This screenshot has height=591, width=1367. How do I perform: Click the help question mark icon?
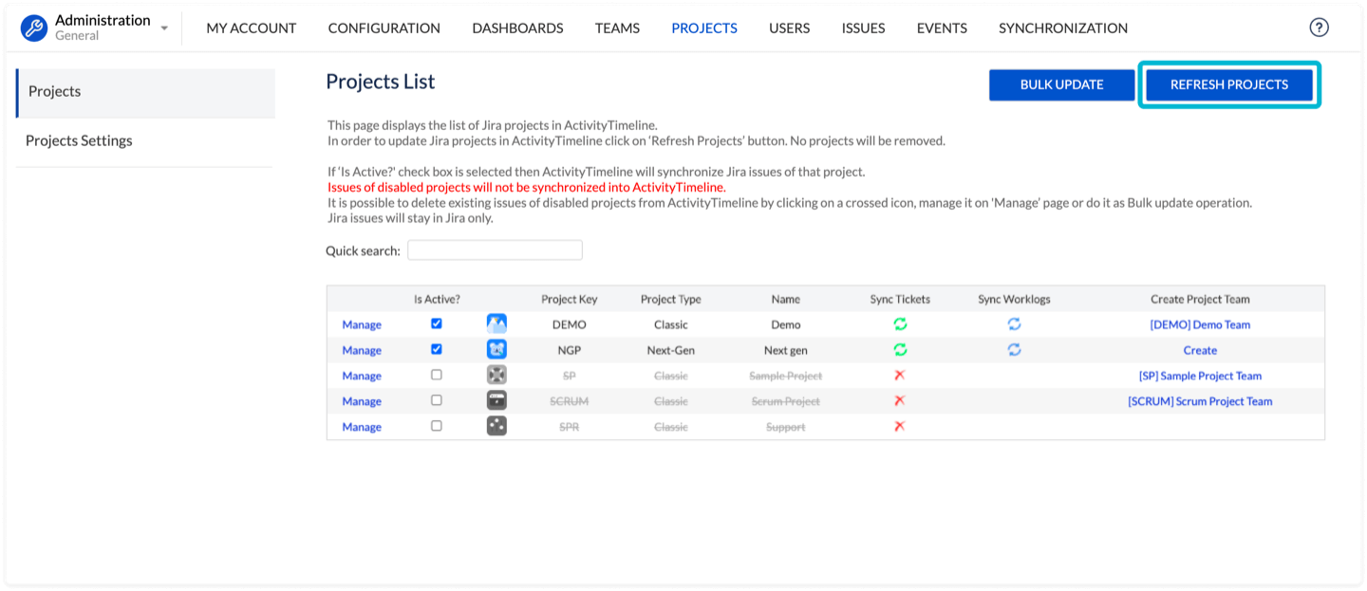tap(1319, 28)
